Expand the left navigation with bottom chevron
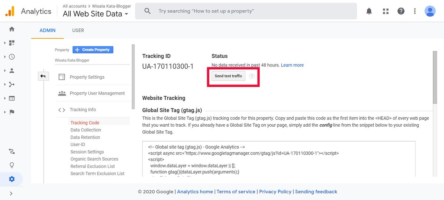 coord(11,193)
